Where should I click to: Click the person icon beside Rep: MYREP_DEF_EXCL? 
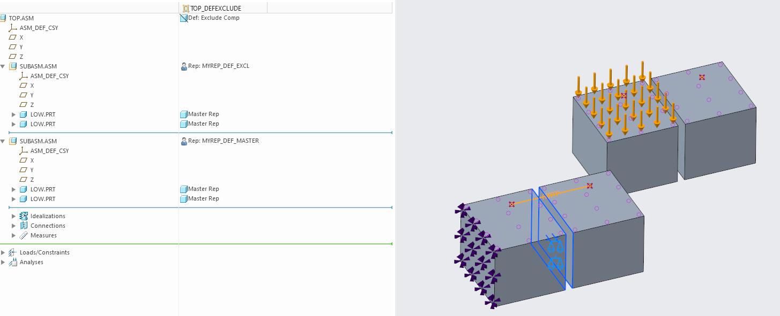pos(183,66)
